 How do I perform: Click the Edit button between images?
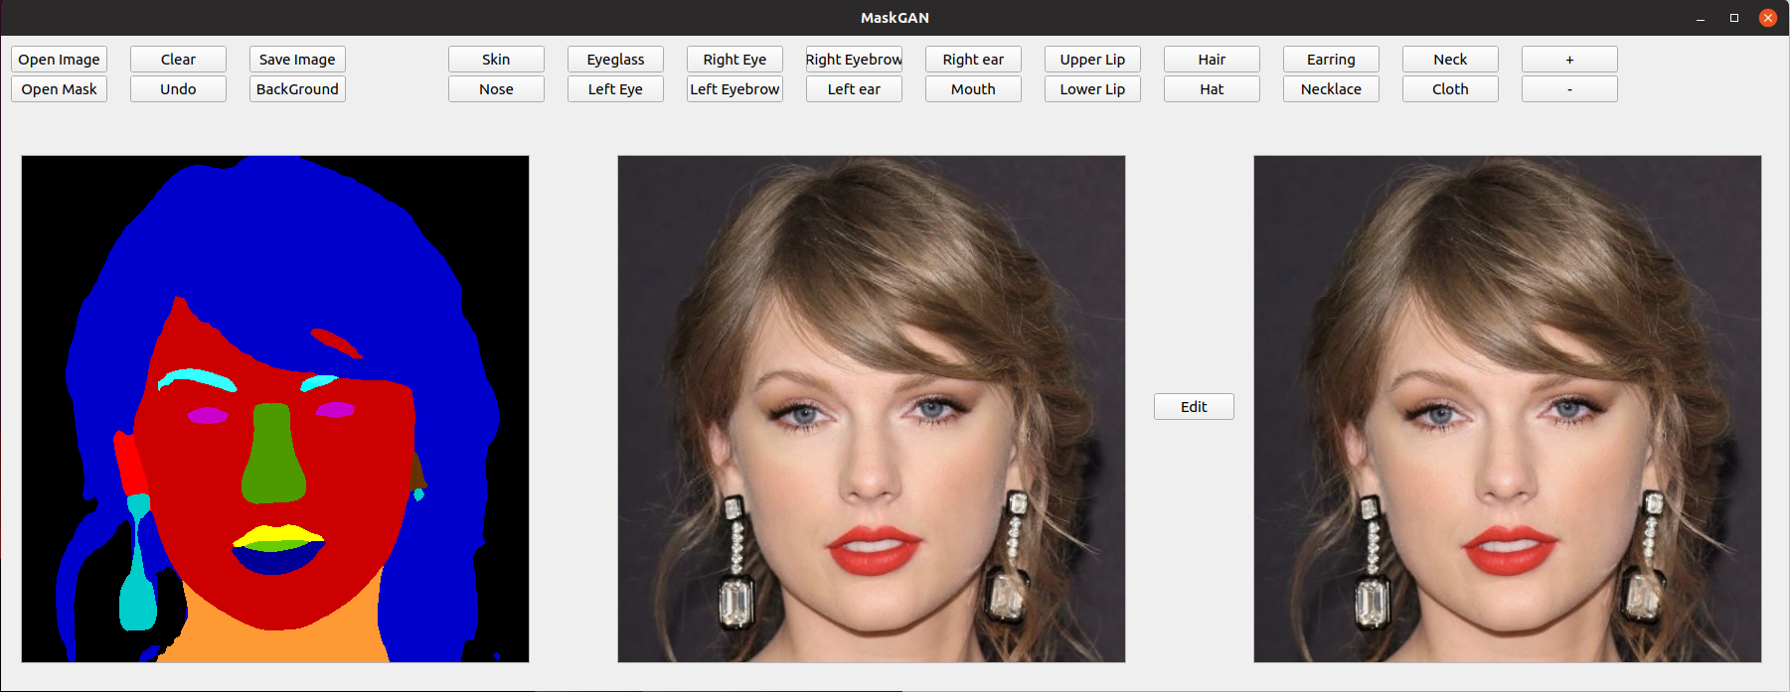coord(1194,407)
